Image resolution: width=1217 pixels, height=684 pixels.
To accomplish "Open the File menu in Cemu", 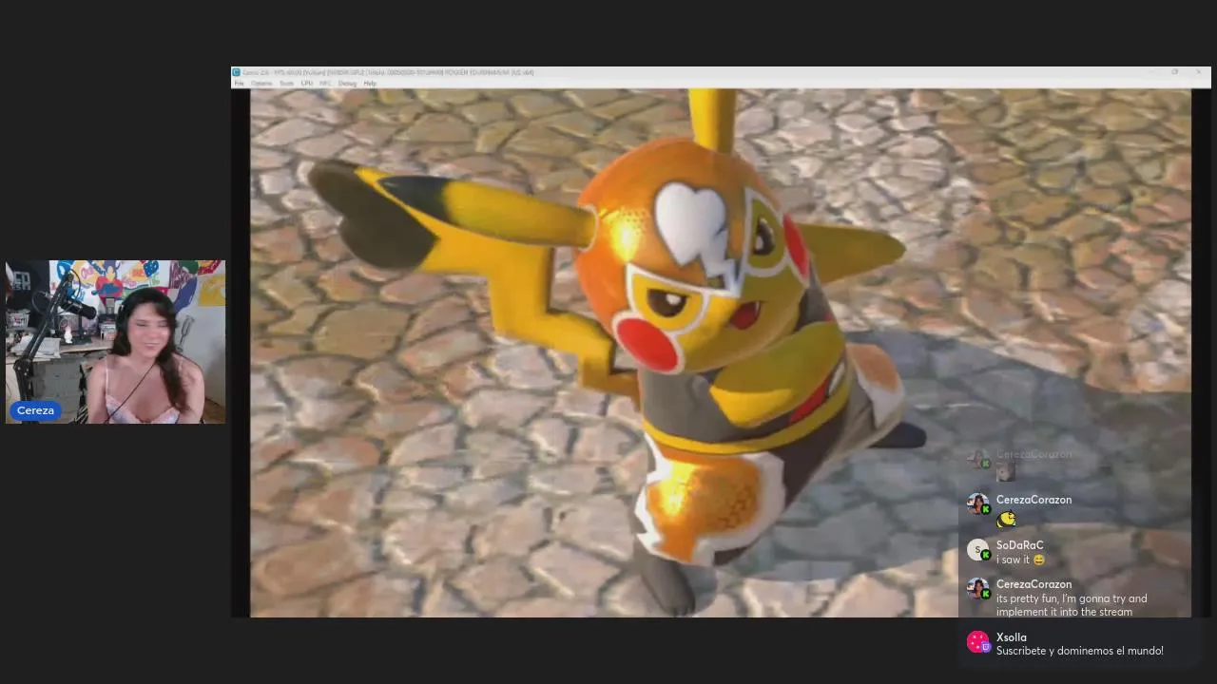I will pyautogui.click(x=239, y=84).
